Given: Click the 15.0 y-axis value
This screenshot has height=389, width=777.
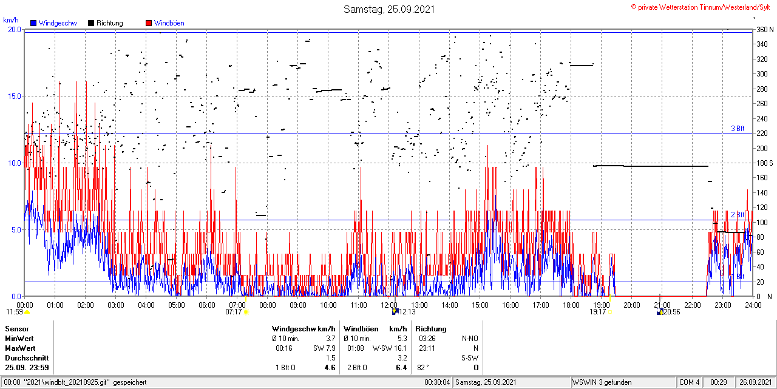Looking at the screenshot, I should click(x=14, y=96).
